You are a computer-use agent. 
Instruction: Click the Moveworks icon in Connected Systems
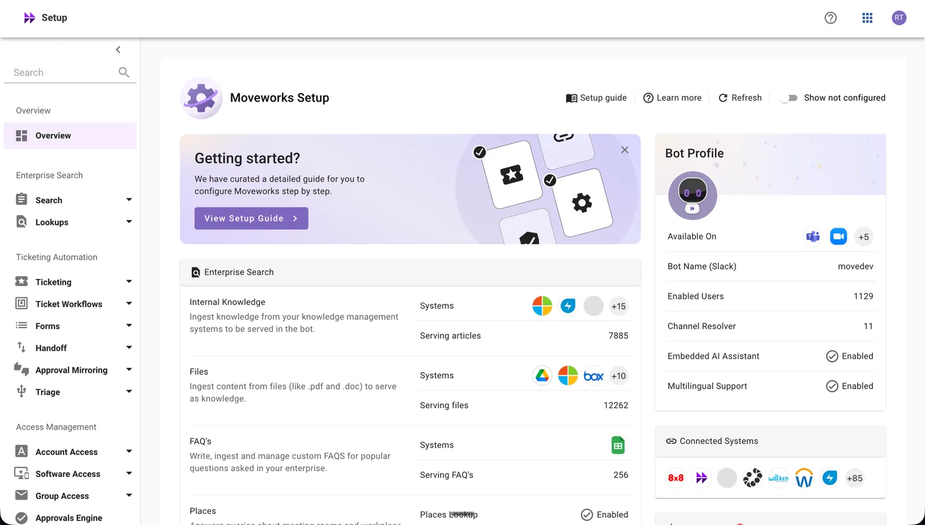pos(701,478)
